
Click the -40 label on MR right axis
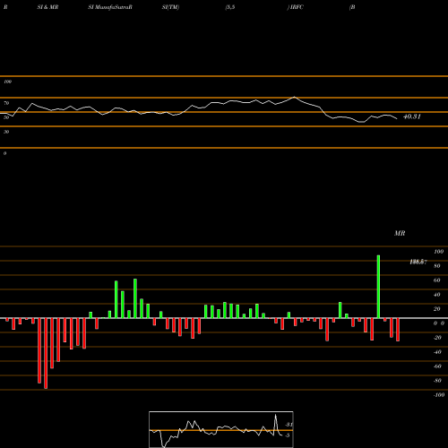click(x=437, y=352)
